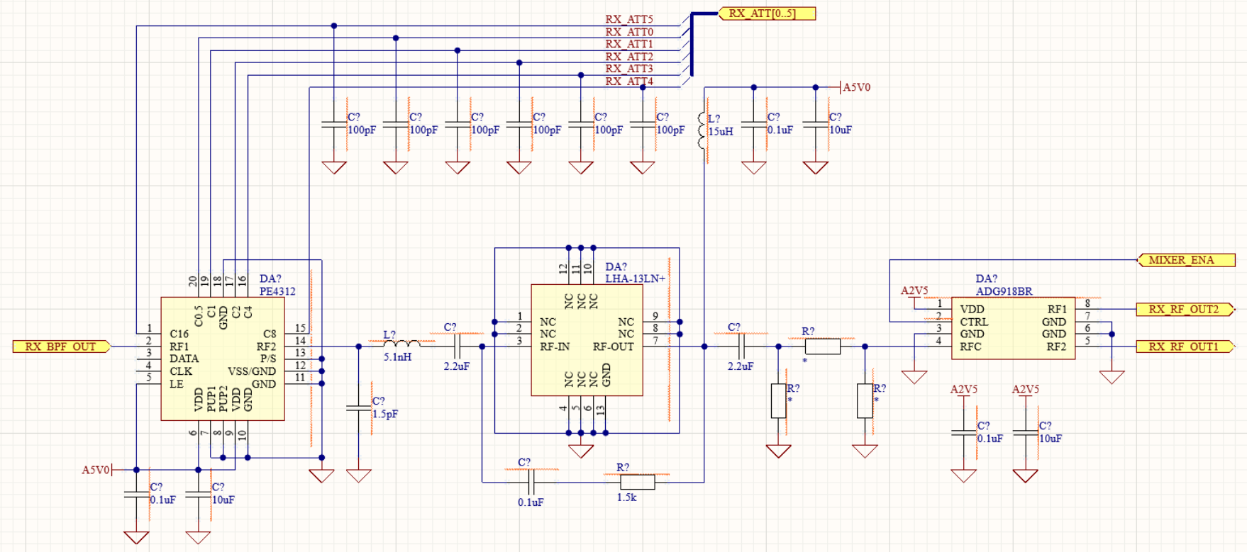Click the 1.5pF capacitor symbol
This screenshot has width=1247, height=552.
click(358, 408)
